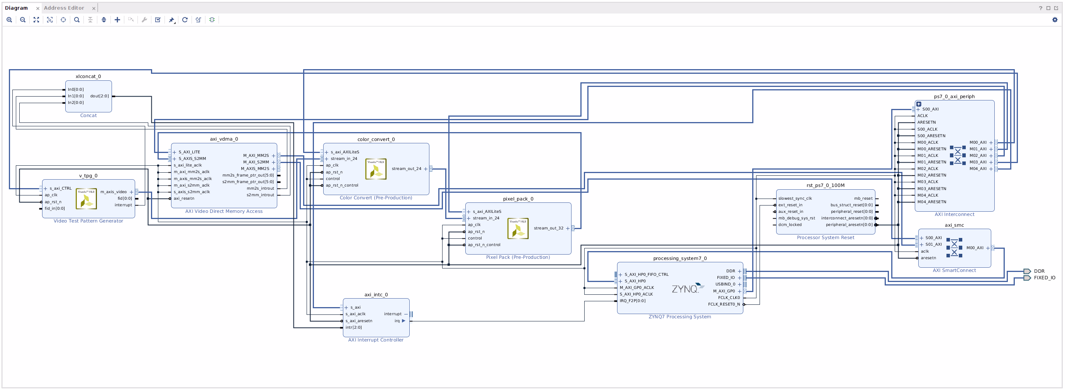Screen dimensions: 1065x389
Task: Close the Address Editor tab
Action: pos(94,8)
